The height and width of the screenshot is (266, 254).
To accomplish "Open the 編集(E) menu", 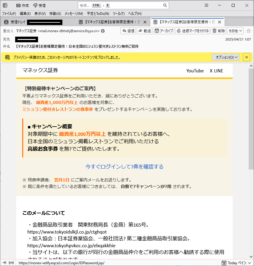I will (x=25, y=14).
